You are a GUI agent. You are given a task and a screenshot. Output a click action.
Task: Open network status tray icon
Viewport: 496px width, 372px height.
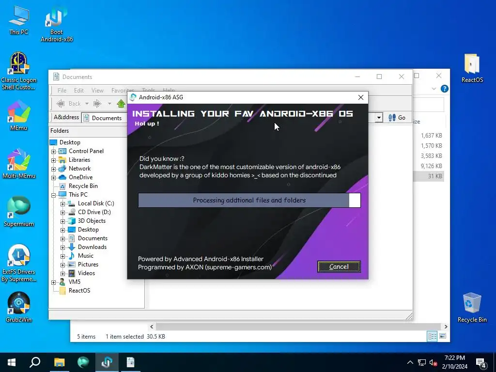pyautogui.click(x=422, y=362)
